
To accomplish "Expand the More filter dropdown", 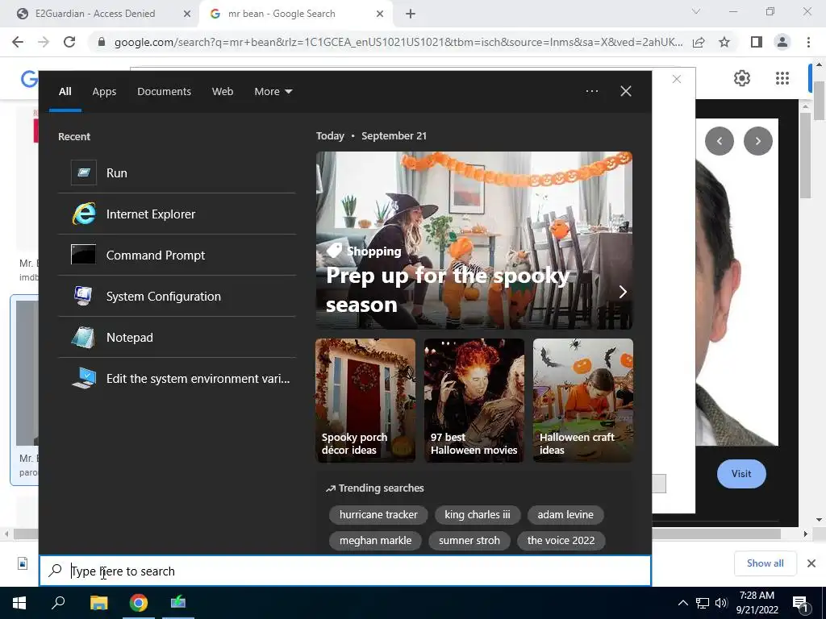I will (x=273, y=92).
